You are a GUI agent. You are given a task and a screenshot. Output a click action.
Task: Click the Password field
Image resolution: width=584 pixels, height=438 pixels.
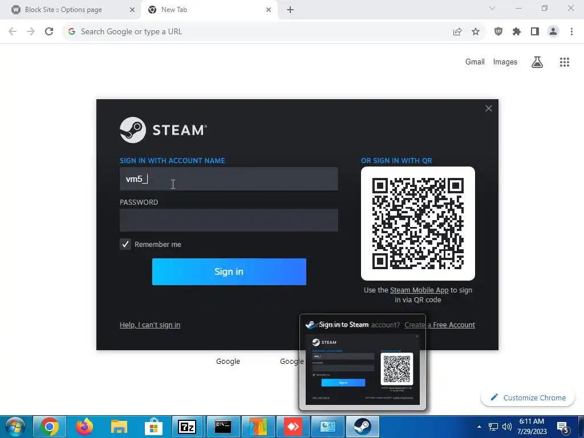coord(229,220)
